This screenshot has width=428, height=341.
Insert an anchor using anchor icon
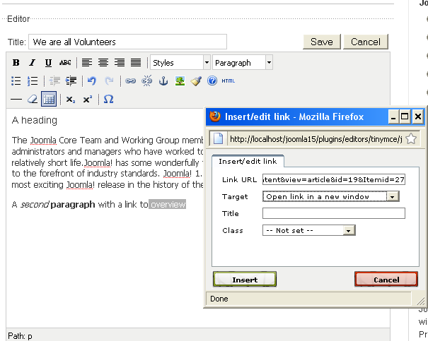point(163,81)
